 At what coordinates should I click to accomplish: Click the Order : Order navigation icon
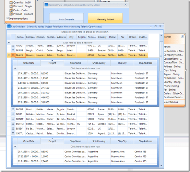[11, 10]
